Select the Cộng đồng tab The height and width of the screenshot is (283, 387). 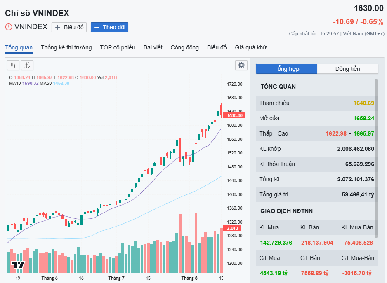184,47
